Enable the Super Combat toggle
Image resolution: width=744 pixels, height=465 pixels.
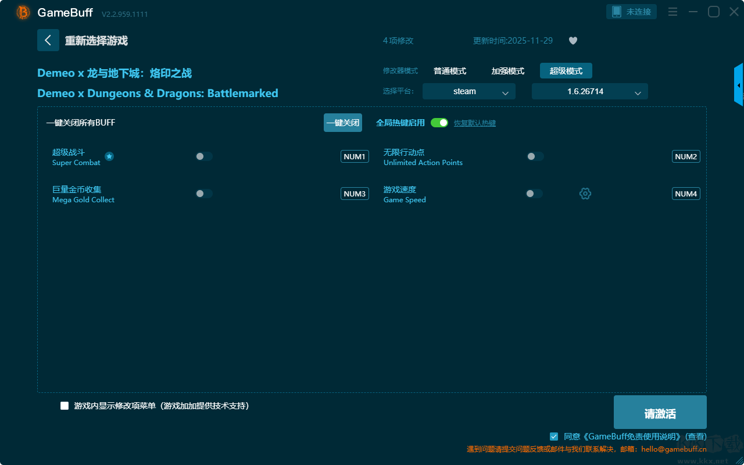204,156
